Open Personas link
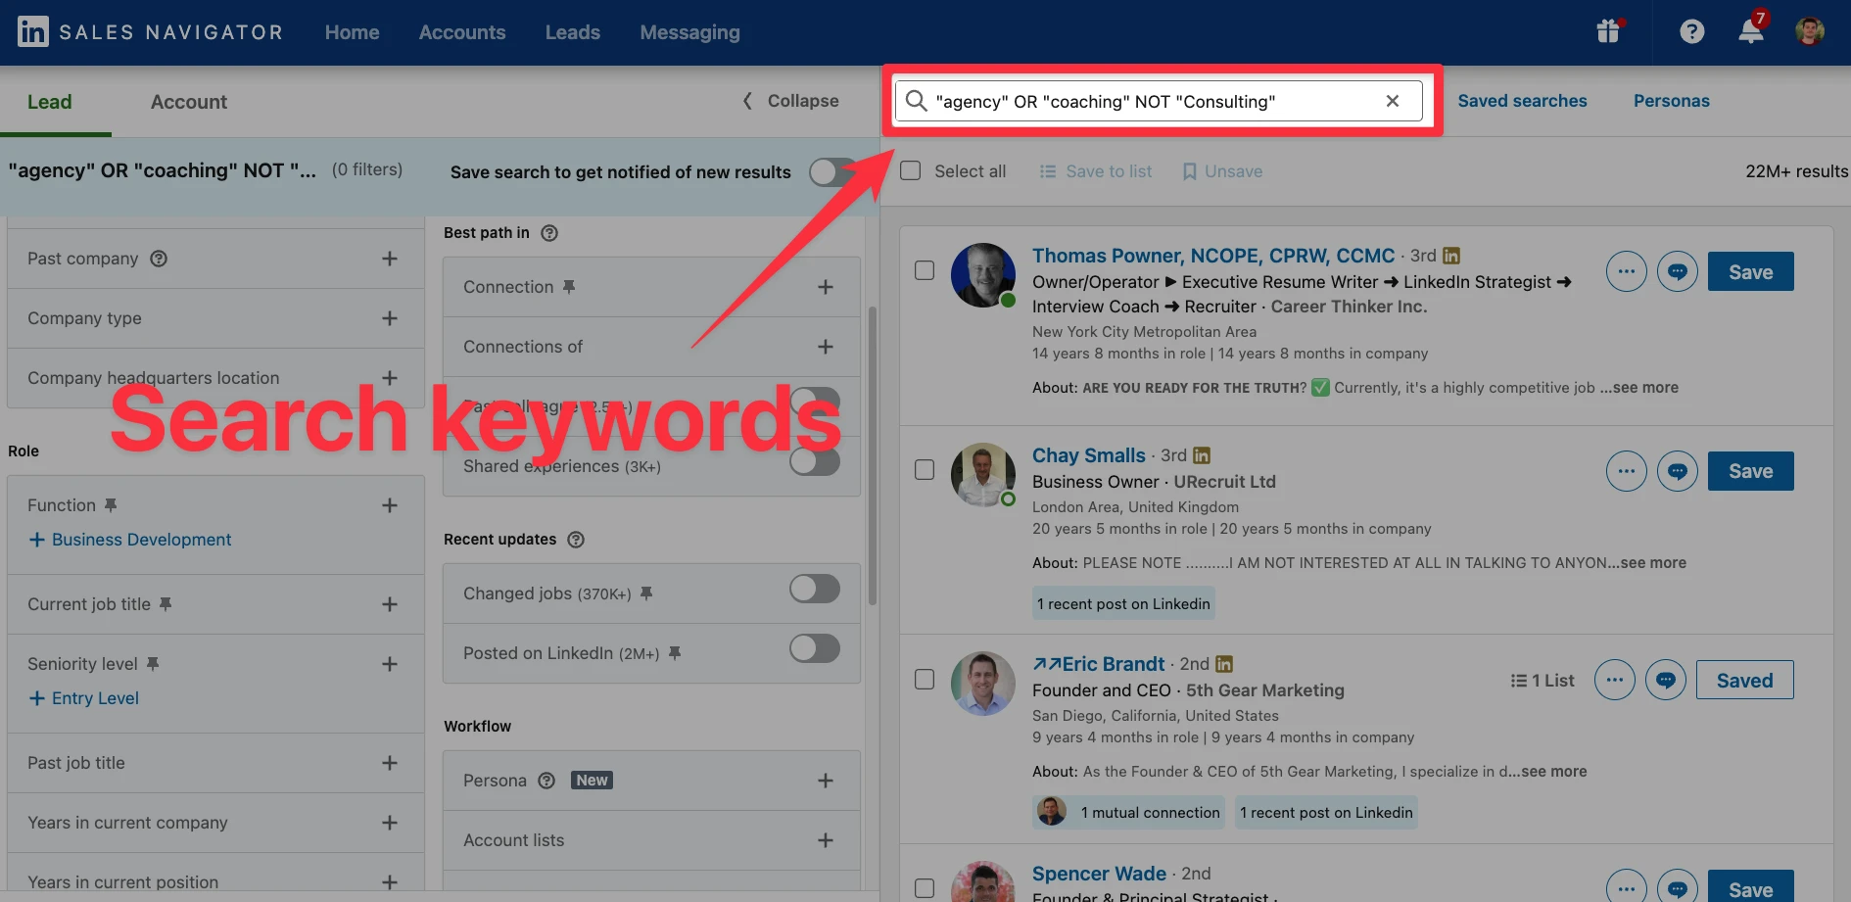1851x902 pixels. click(x=1671, y=101)
